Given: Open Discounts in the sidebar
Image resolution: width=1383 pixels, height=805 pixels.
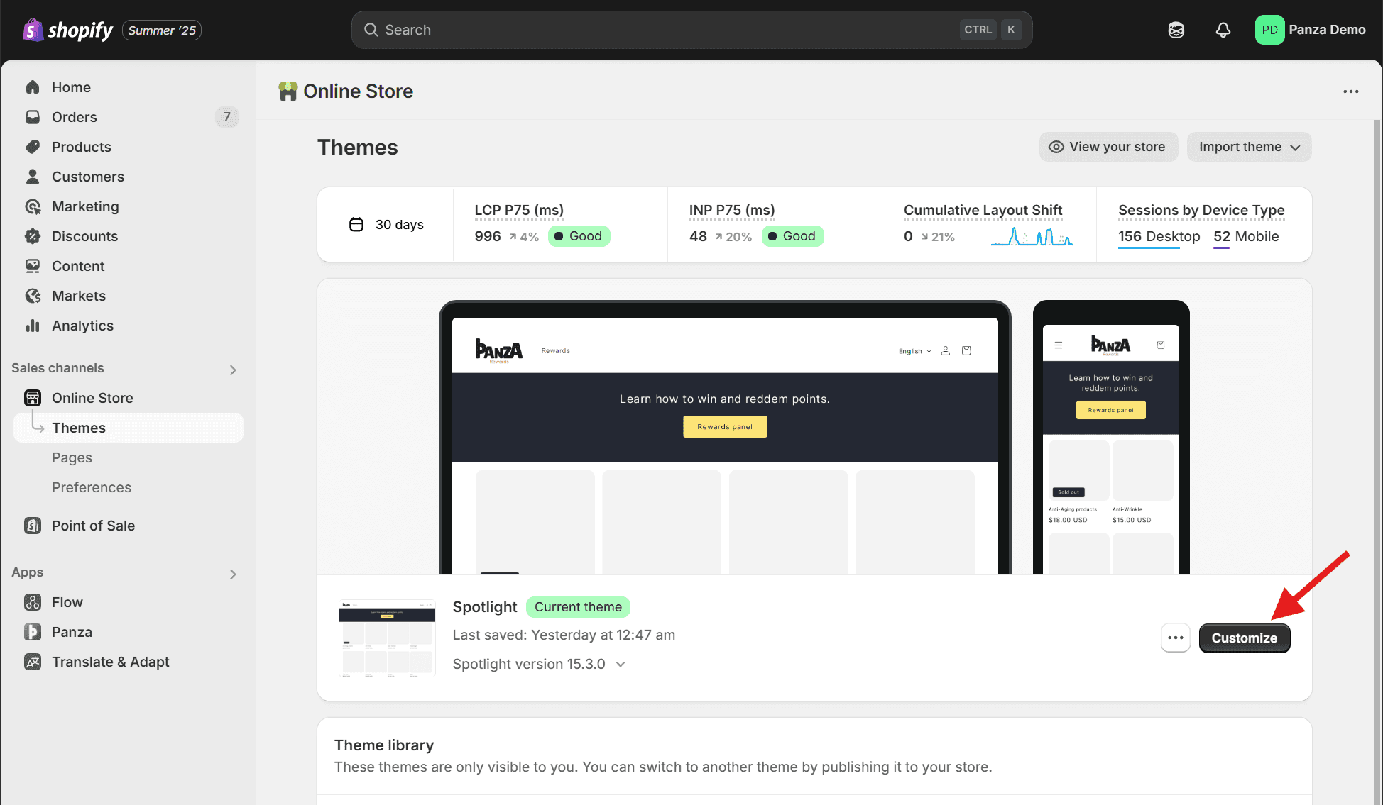Looking at the screenshot, I should pos(129,236).
